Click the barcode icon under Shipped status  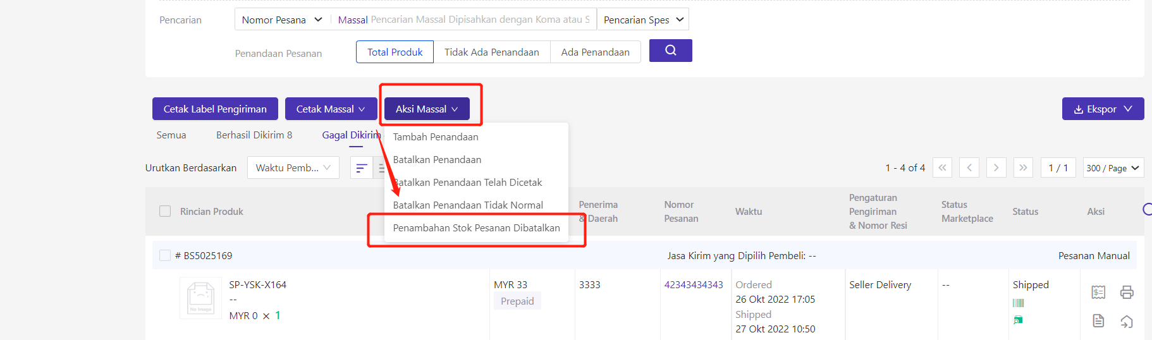(x=1018, y=303)
